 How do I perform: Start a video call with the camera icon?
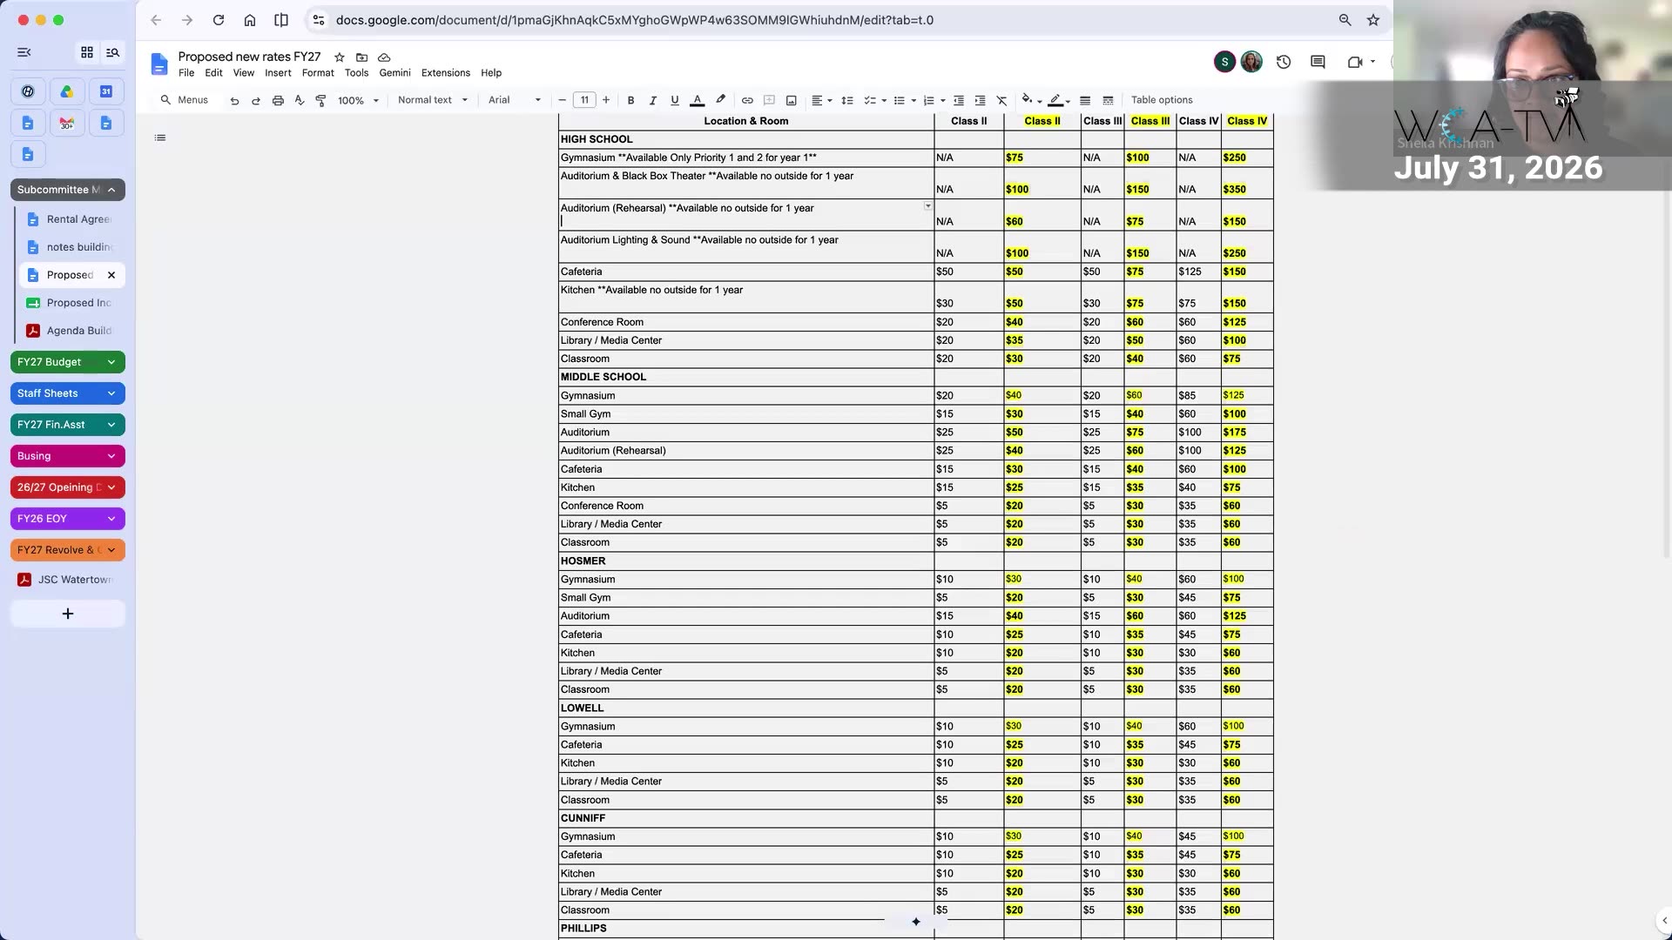(x=1355, y=62)
